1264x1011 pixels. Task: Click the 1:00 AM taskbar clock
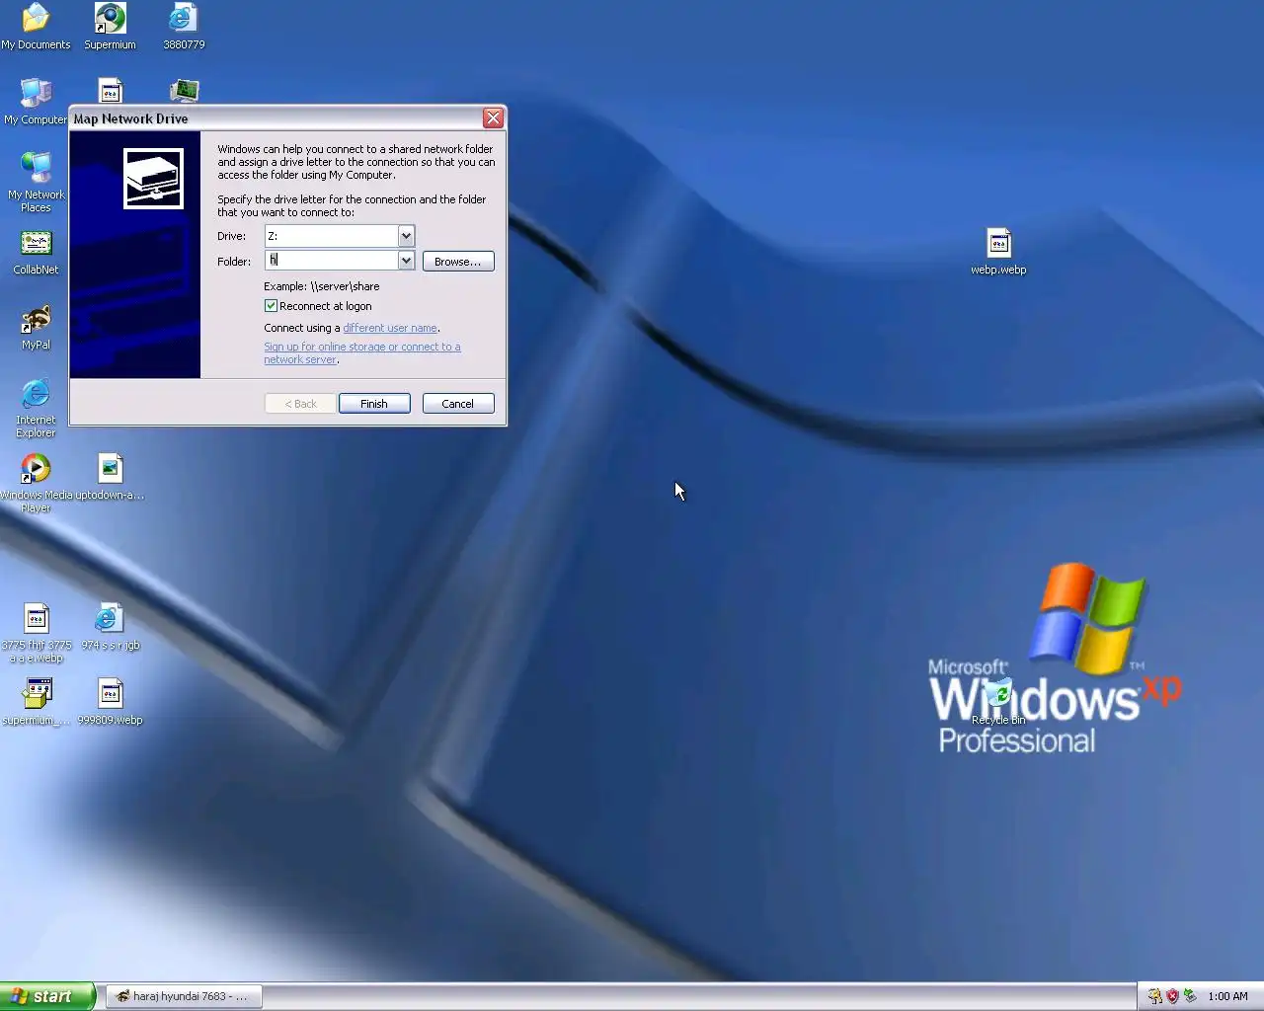point(1227,996)
